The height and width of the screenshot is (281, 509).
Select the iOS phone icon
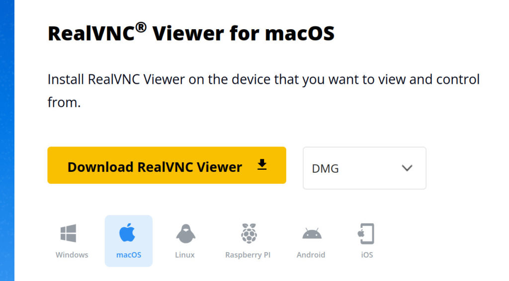366,234
